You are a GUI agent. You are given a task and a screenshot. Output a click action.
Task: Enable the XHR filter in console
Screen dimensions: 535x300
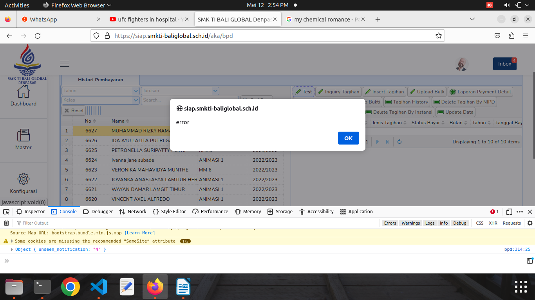click(x=493, y=223)
